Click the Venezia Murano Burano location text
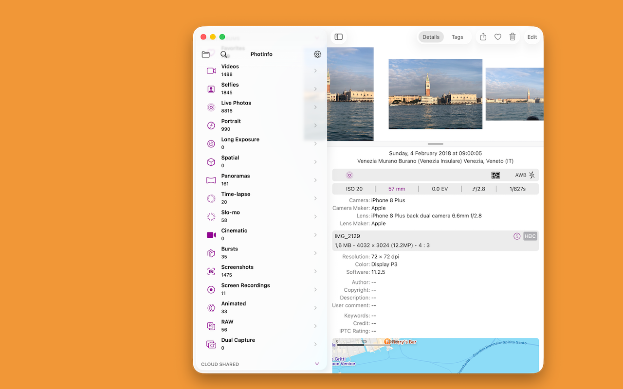623x389 pixels. [x=435, y=161]
